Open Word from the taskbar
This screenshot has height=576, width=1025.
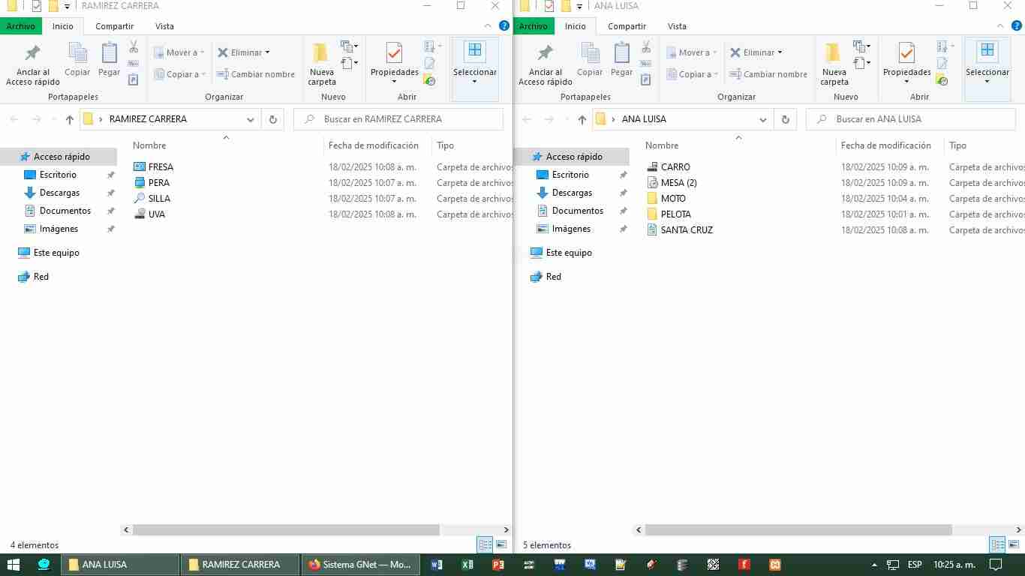[x=437, y=565]
